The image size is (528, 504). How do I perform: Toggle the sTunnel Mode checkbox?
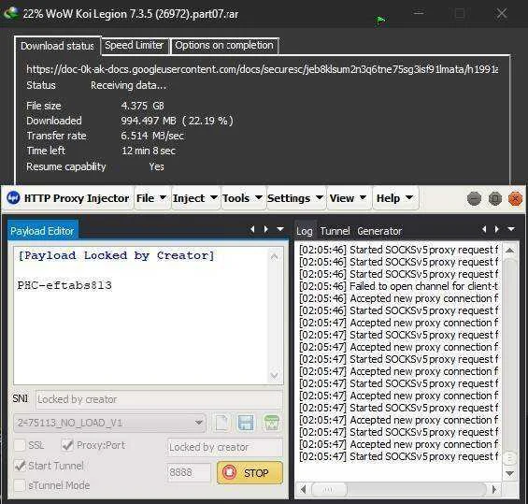point(20,485)
